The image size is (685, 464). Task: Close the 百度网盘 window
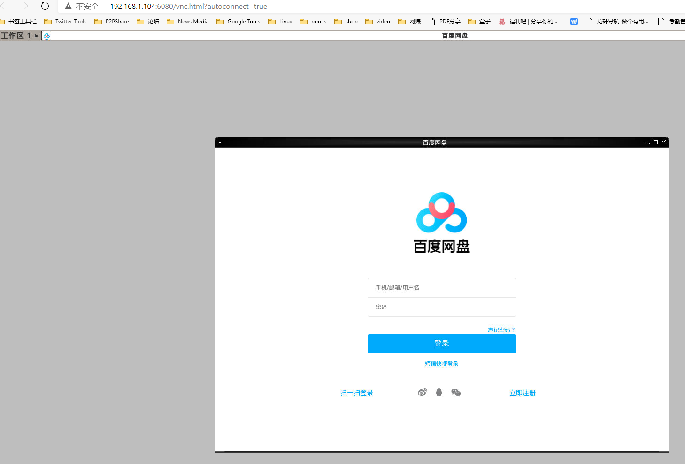click(x=663, y=142)
